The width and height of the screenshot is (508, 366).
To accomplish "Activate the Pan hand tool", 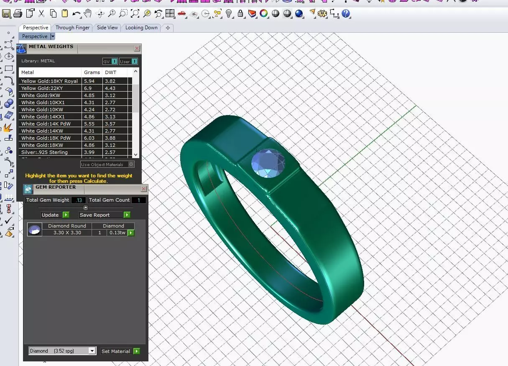I will pyautogui.click(x=87, y=14).
